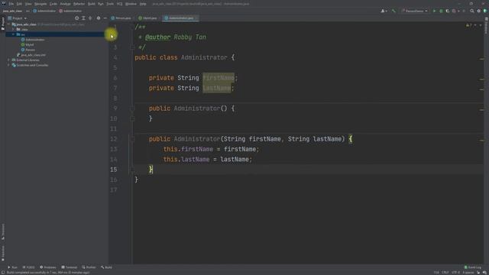Click CRLF line separator in status bar

coord(445,273)
